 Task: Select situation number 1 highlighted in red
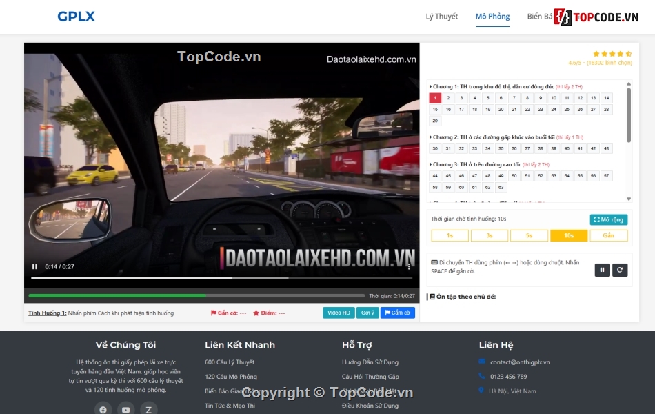click(x=435, y=98)
